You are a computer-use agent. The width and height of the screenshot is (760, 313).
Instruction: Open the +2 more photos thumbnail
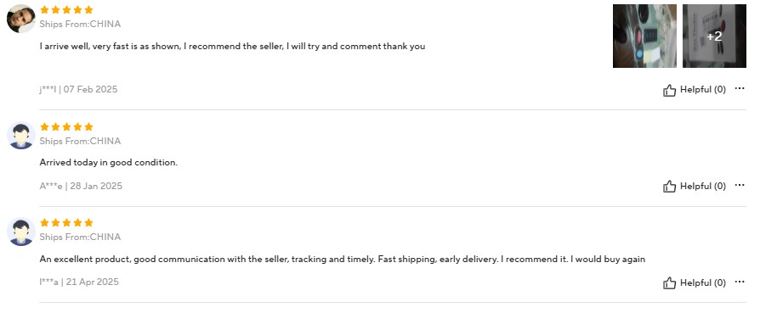point(714,36)
